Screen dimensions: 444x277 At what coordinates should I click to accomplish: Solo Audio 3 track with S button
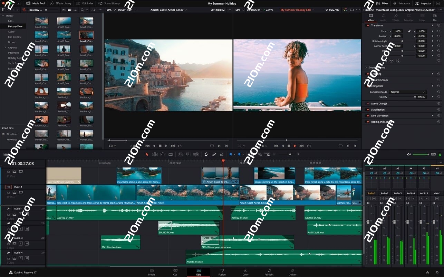click(20, 243)
